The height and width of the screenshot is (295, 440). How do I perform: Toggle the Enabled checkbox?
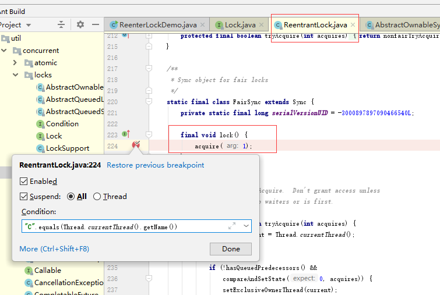click(23, 182)
